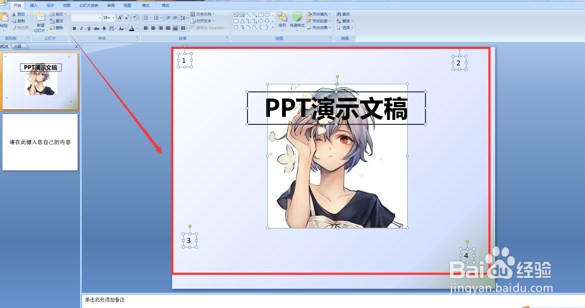
Task: Close the slide thumbnail pane
Action: tap(76, 46)
